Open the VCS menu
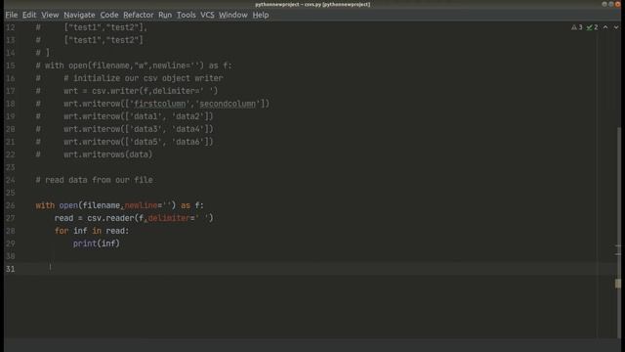This screenshot has width=625, height=352. (207, 15)
